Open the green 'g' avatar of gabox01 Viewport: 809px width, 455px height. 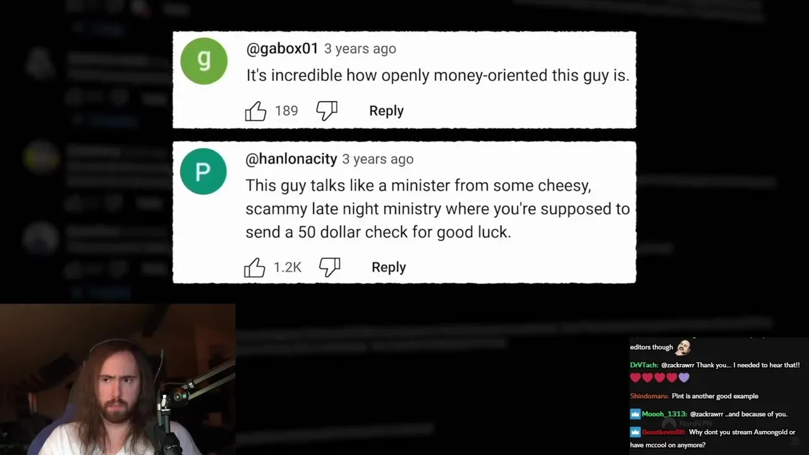pos(204,61)
